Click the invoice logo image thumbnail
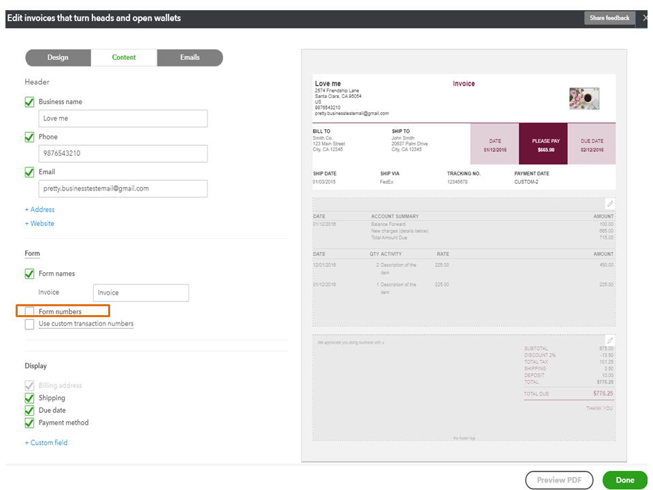This screenshot has height=490, width=653. click(x=584, y=99)
